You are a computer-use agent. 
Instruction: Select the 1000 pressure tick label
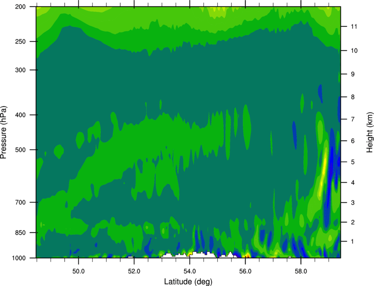click(x=19, y=258)
